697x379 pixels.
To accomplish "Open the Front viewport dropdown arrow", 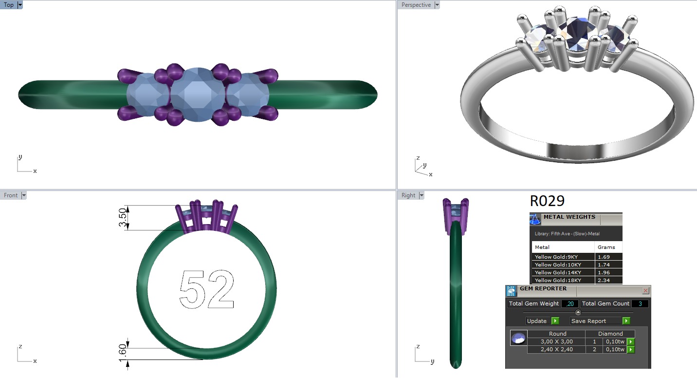I will [x=24, y=195].
